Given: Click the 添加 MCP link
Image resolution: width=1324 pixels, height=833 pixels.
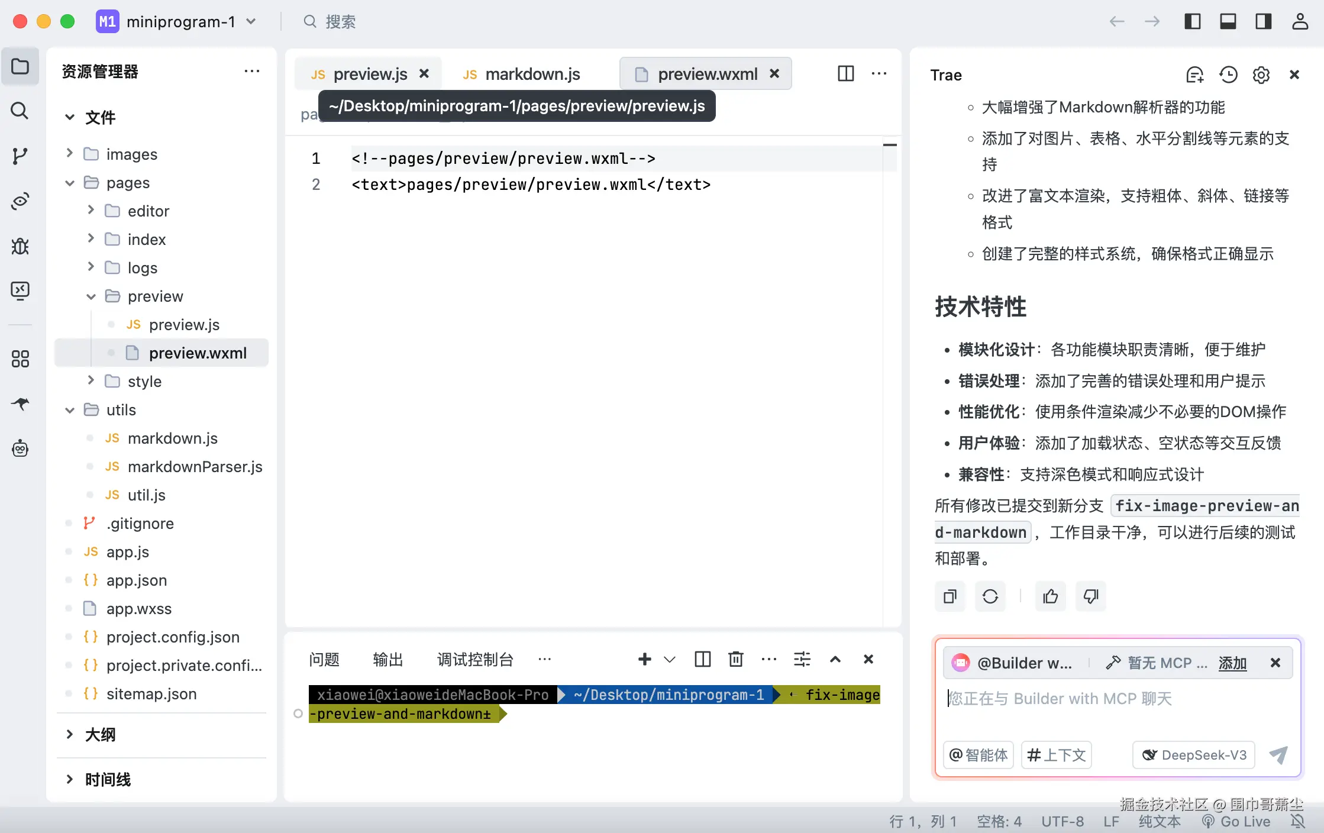Looking at the screenshot, I should 1232,663.
